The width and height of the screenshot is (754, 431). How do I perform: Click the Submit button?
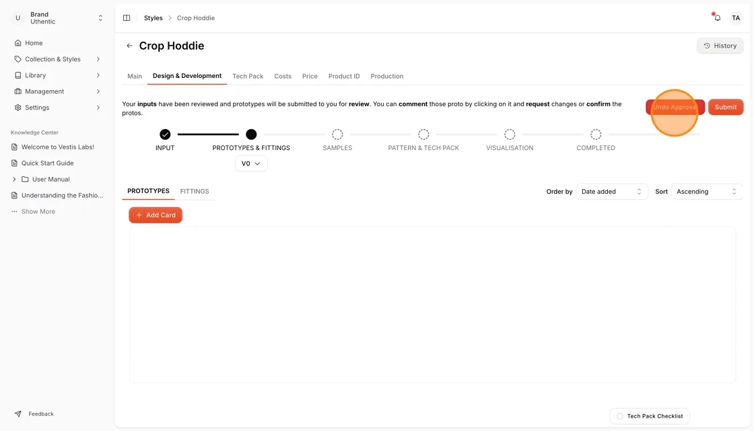pos(726,107)
